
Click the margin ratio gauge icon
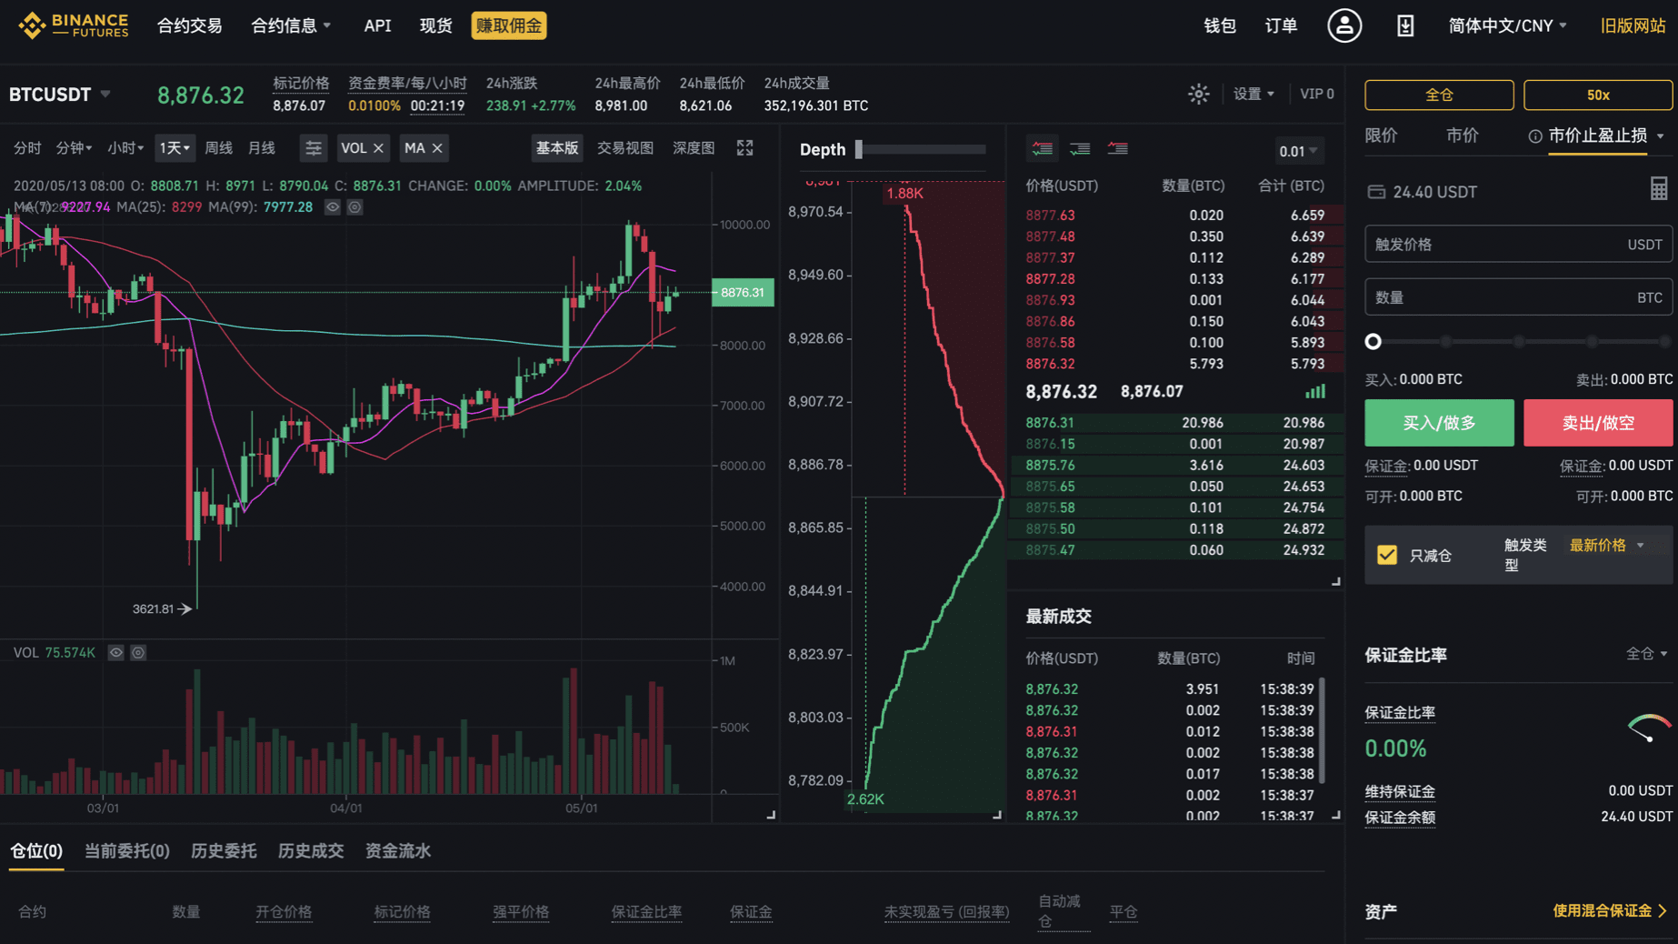[x=1650, y=729]
